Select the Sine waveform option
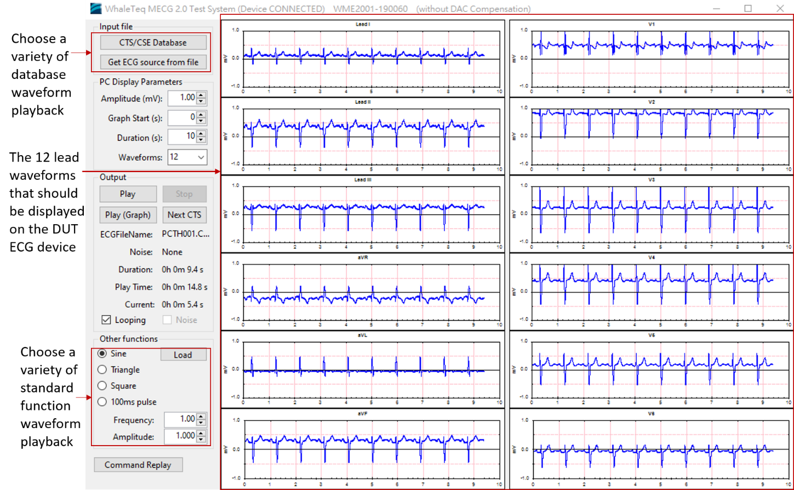The height and width of the screenshot is (490, 794). click(102, 354)
